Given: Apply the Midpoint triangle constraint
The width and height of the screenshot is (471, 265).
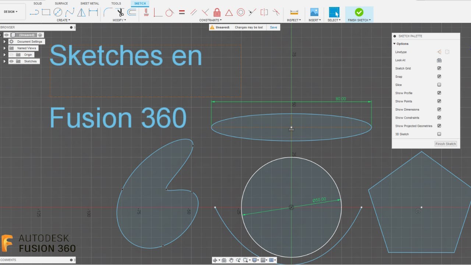Looking at the screenshot, I should coord(229,13).
